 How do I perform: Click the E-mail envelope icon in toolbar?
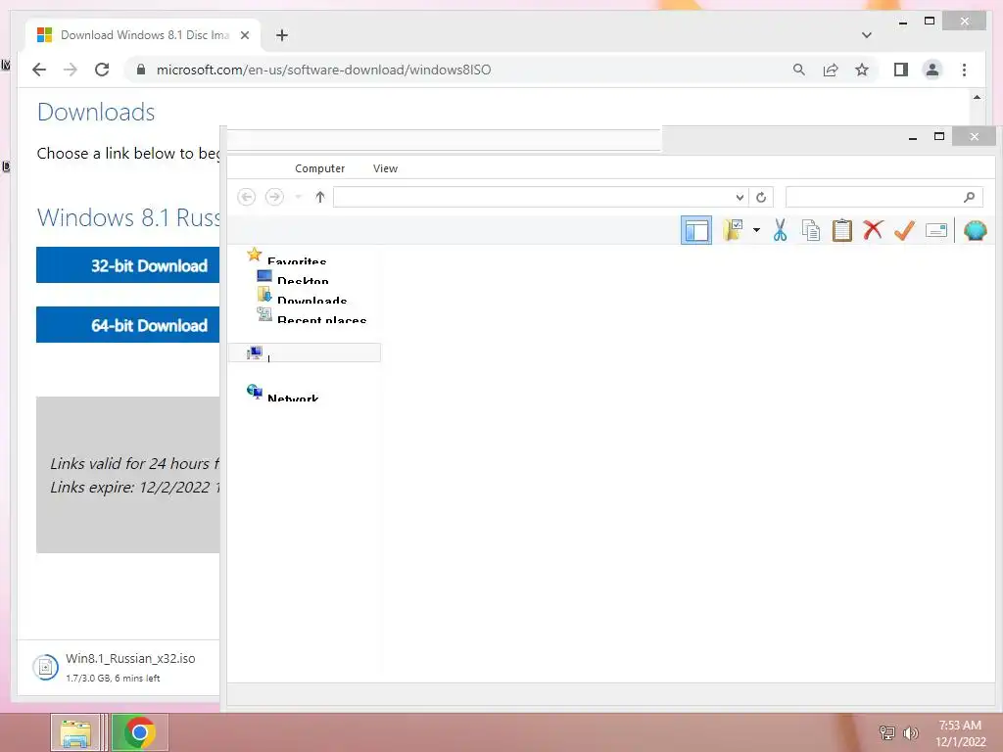(935, 230)
